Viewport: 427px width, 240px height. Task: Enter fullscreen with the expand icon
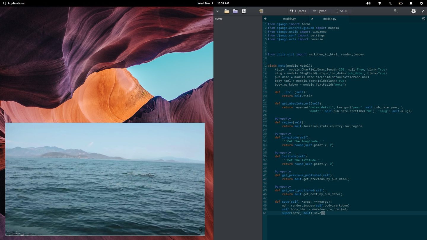click(x=423, y=11)
